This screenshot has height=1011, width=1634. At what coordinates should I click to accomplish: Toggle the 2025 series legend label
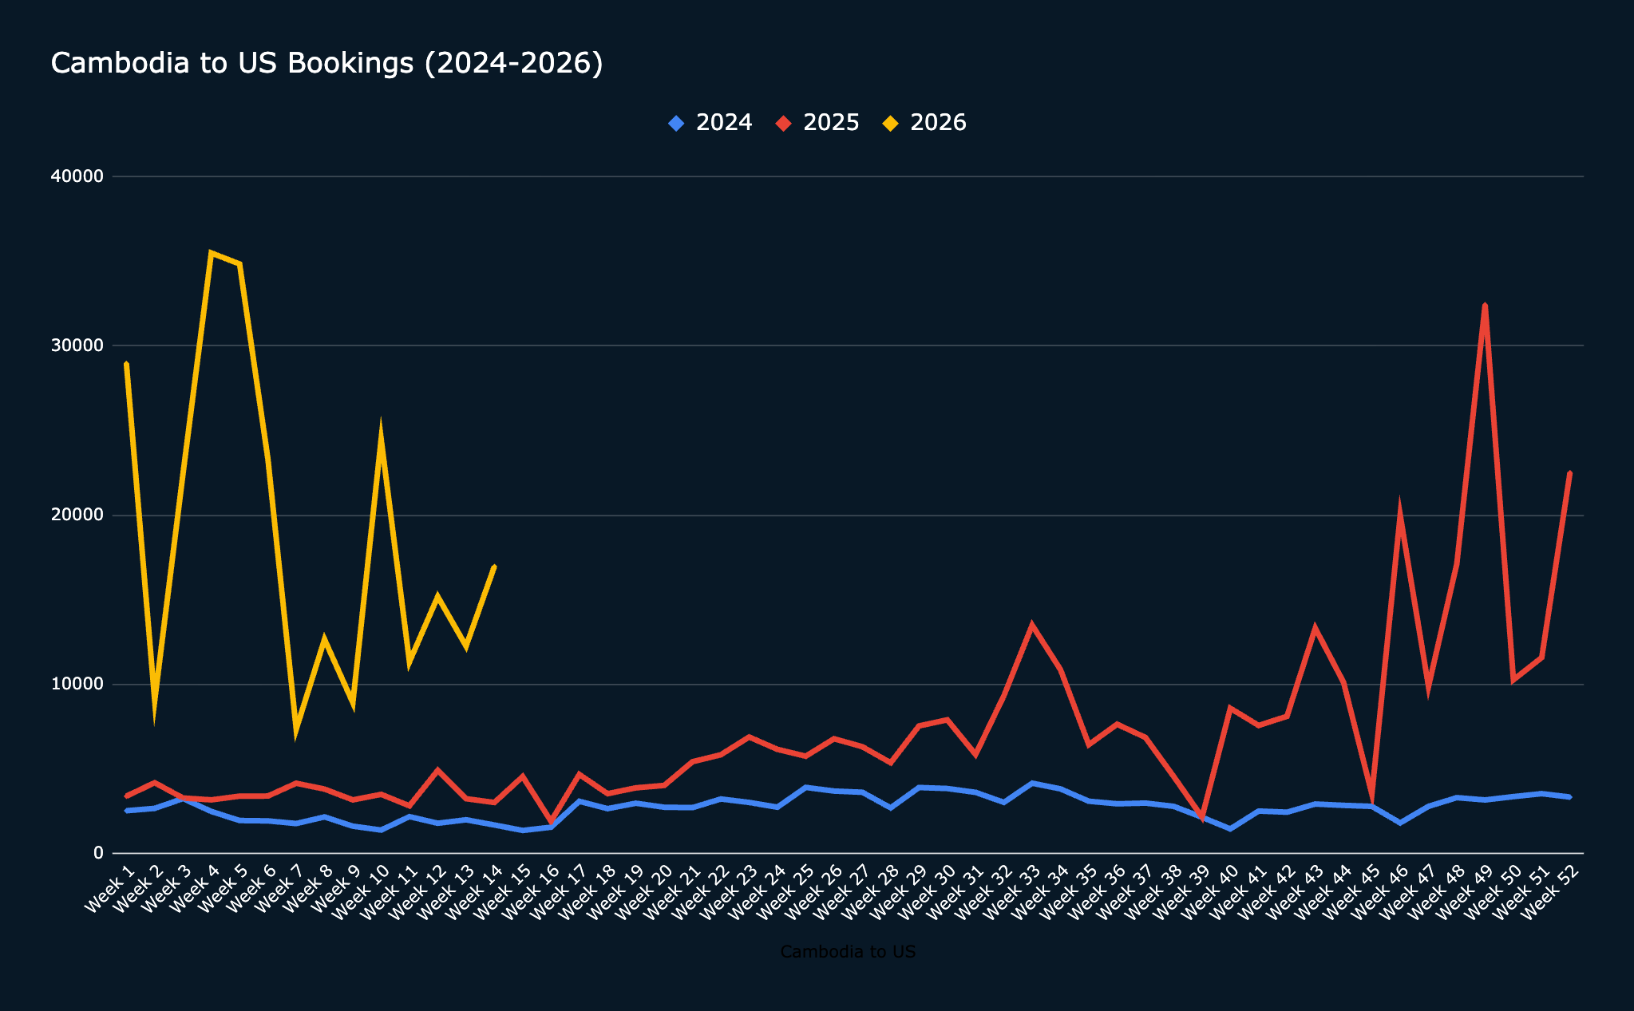tap(830, 123)
